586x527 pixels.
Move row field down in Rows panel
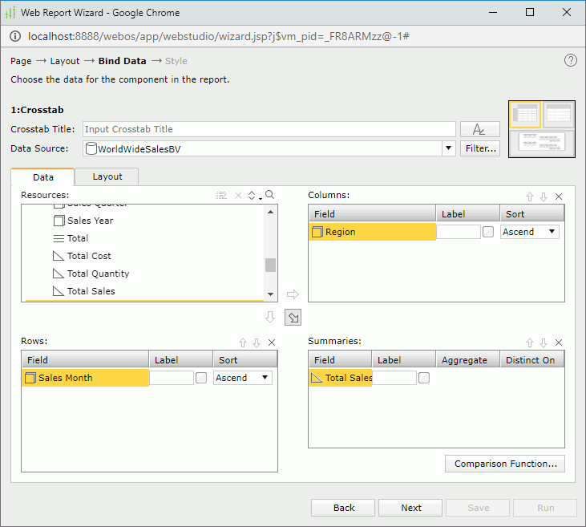pos(257,343)
